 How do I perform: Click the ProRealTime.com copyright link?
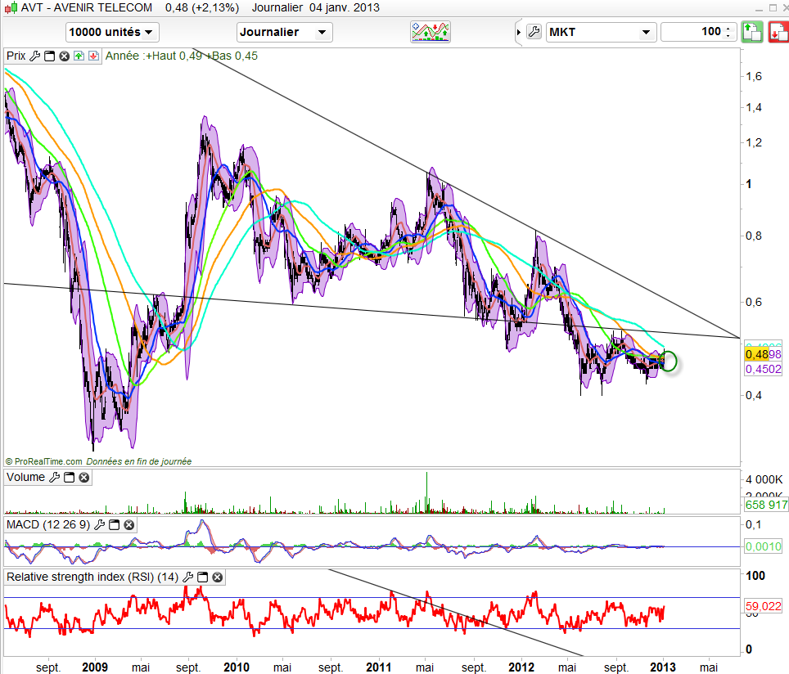[x=43, y=461]
